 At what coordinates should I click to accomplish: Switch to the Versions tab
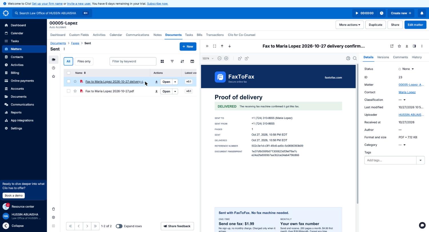[383, 57]
